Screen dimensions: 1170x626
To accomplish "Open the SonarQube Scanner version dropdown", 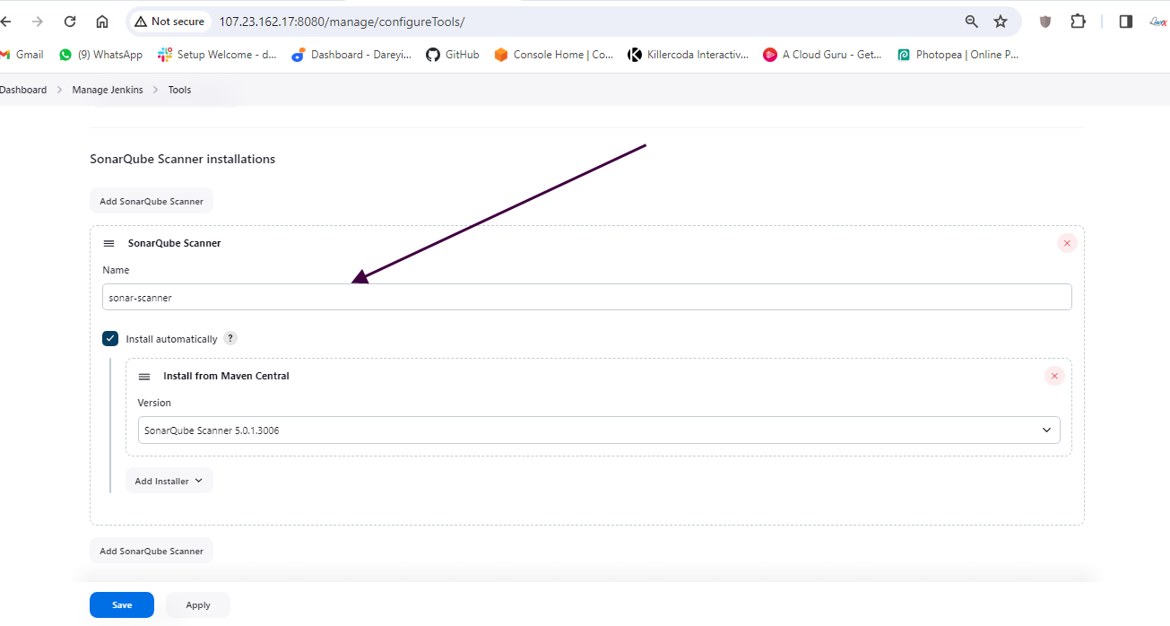I will 599,430.
